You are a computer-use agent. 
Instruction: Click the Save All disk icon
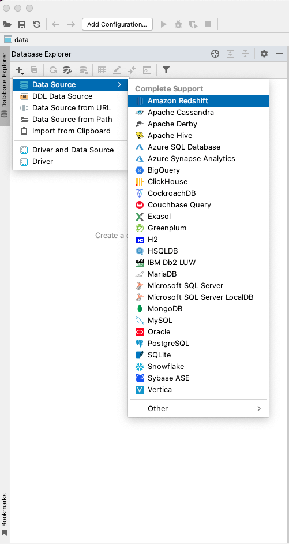[22, 24]
